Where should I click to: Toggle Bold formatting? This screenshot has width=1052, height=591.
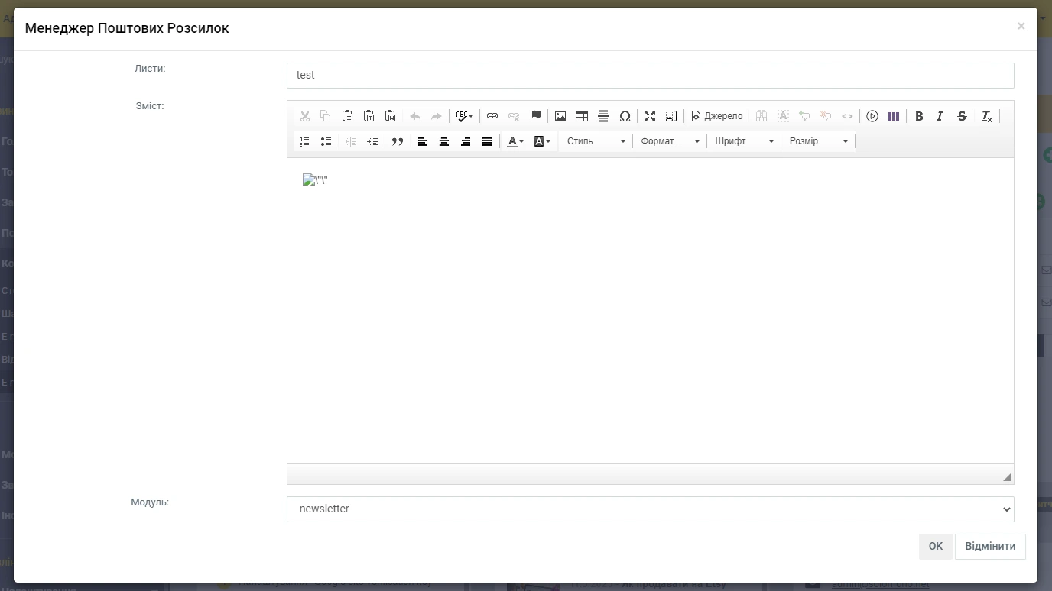pos(919,116)
